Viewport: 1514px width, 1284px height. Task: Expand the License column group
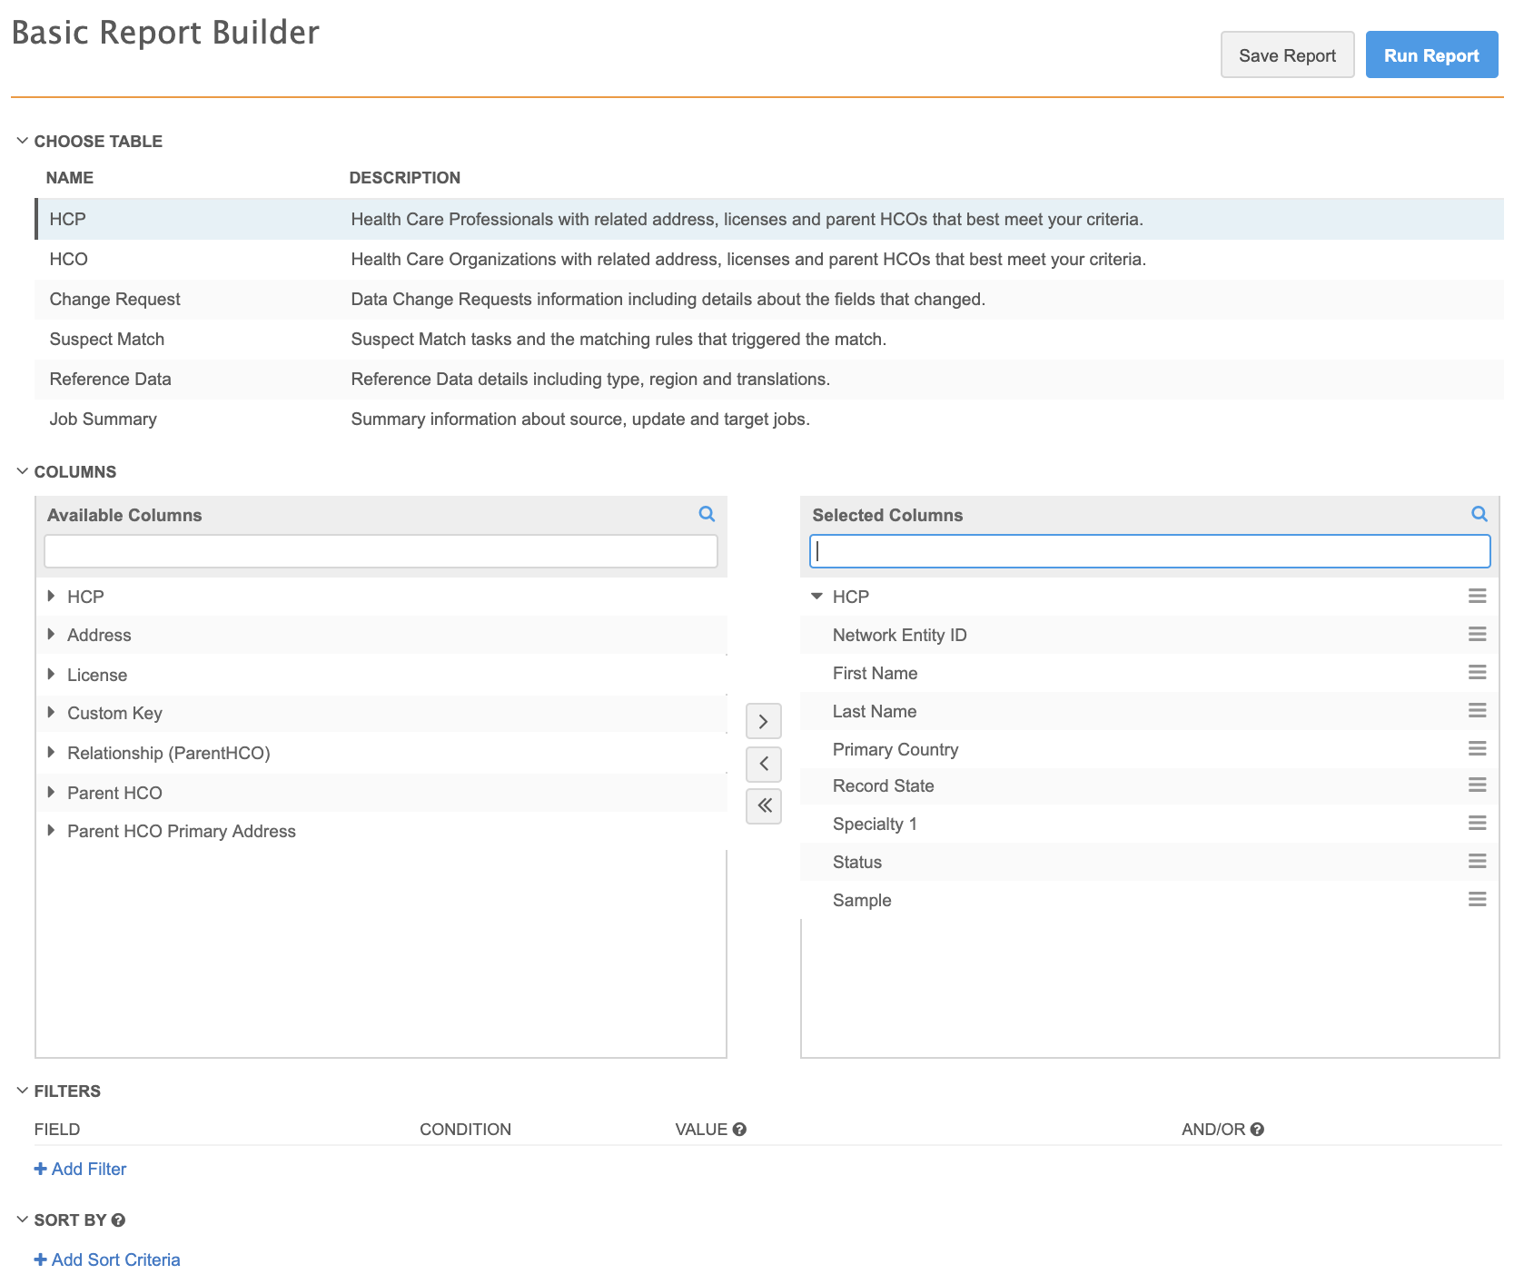coord(52,675)
